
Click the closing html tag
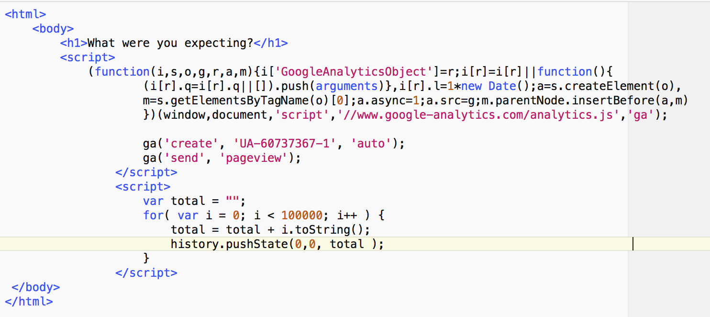click(29, 302)
